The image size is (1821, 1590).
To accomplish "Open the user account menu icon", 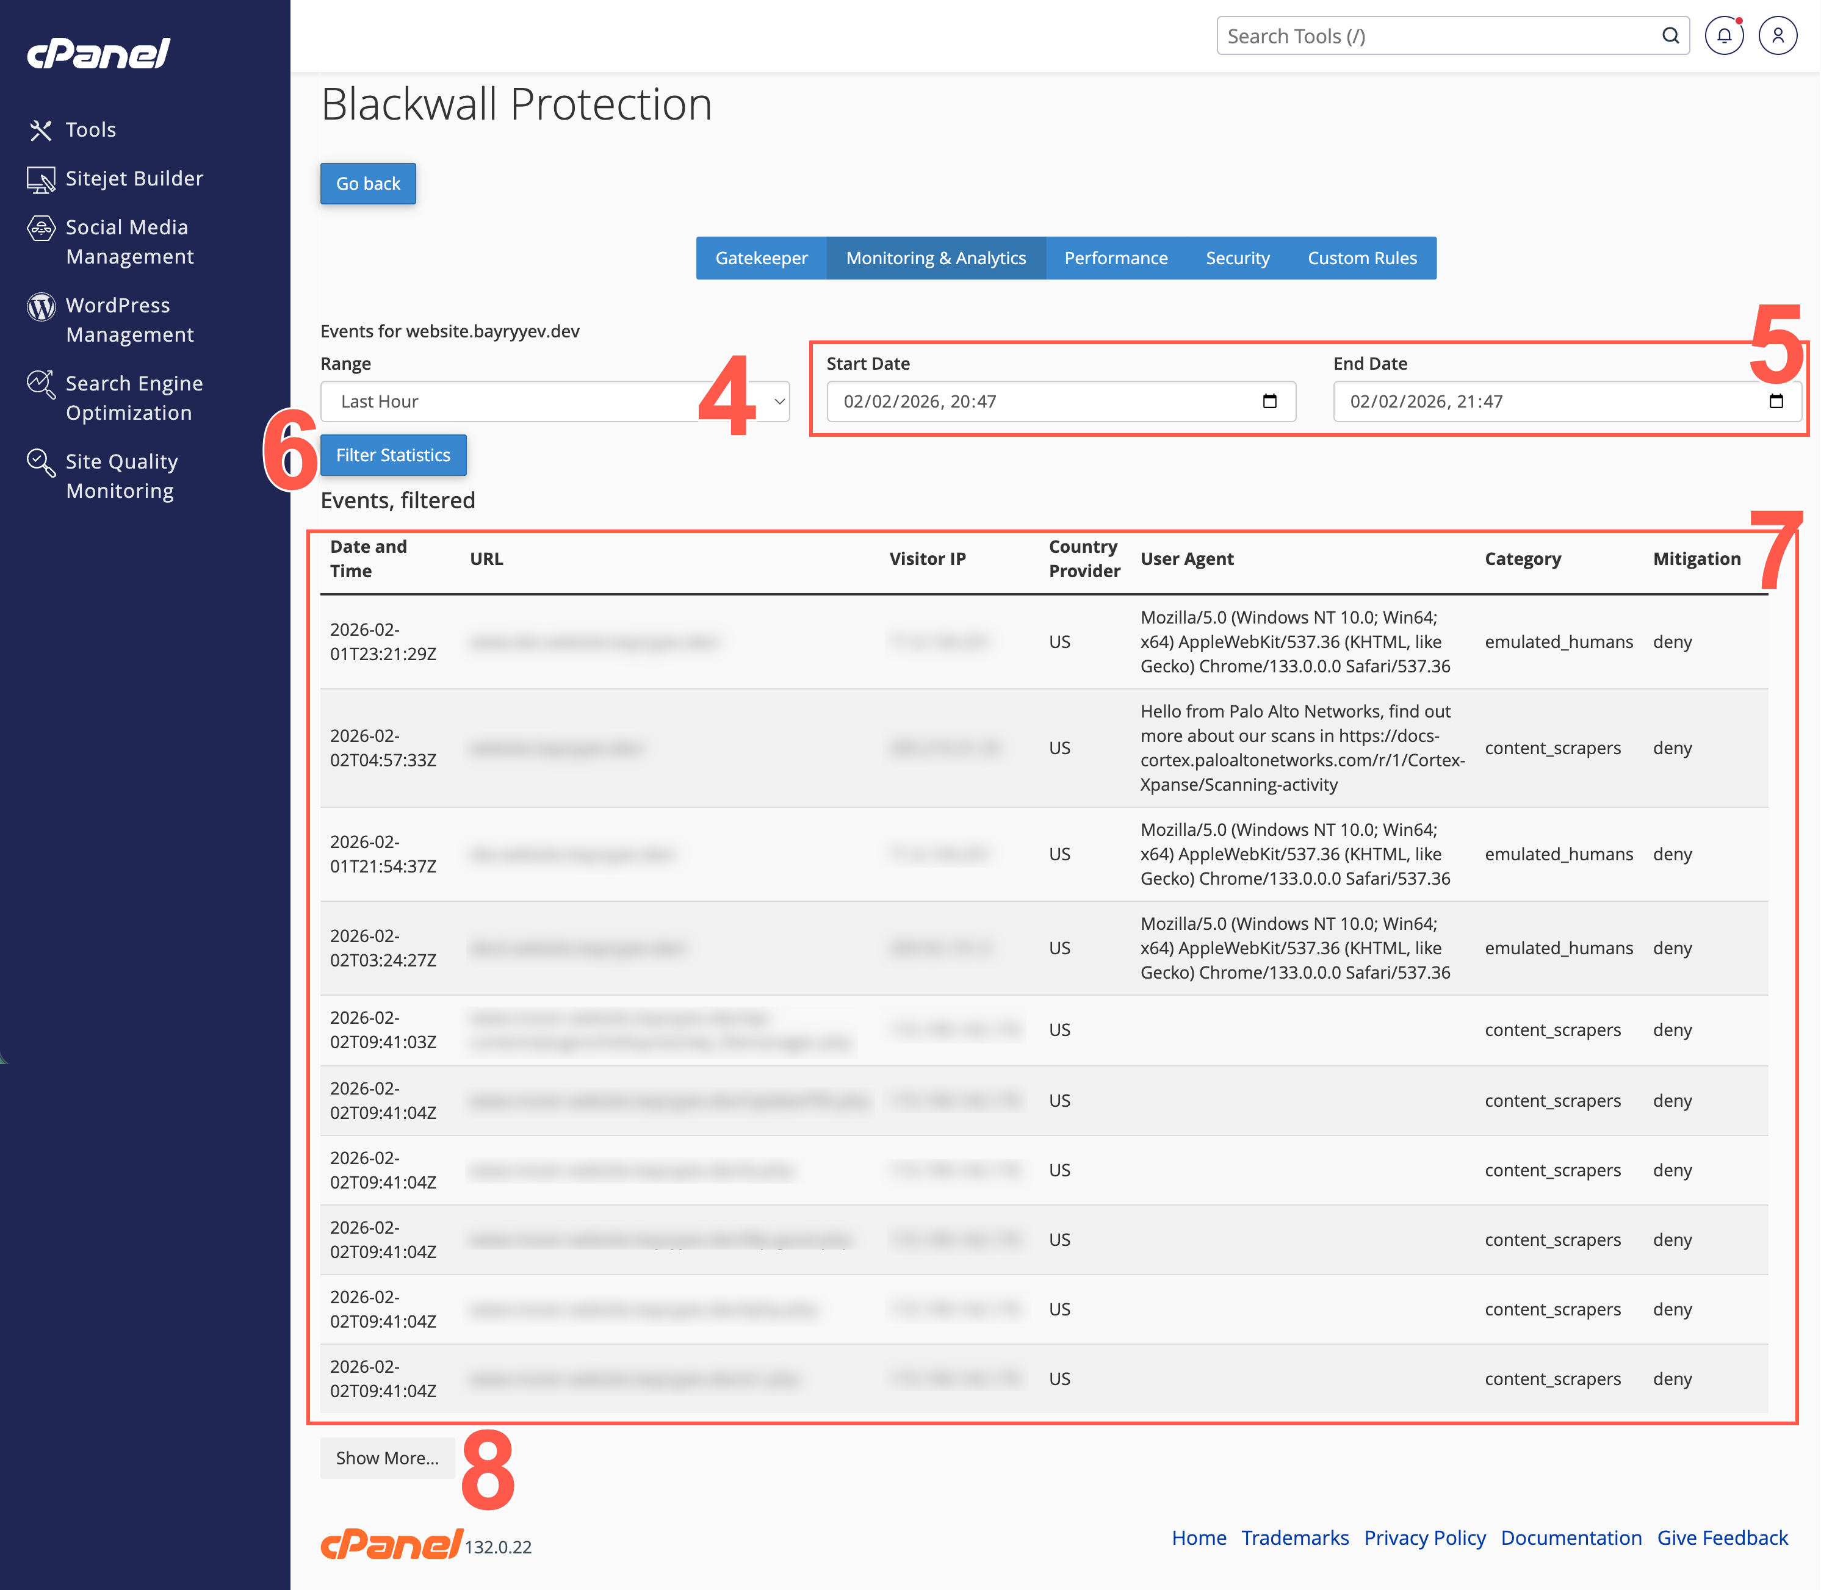I will (x=1778, y=35).
